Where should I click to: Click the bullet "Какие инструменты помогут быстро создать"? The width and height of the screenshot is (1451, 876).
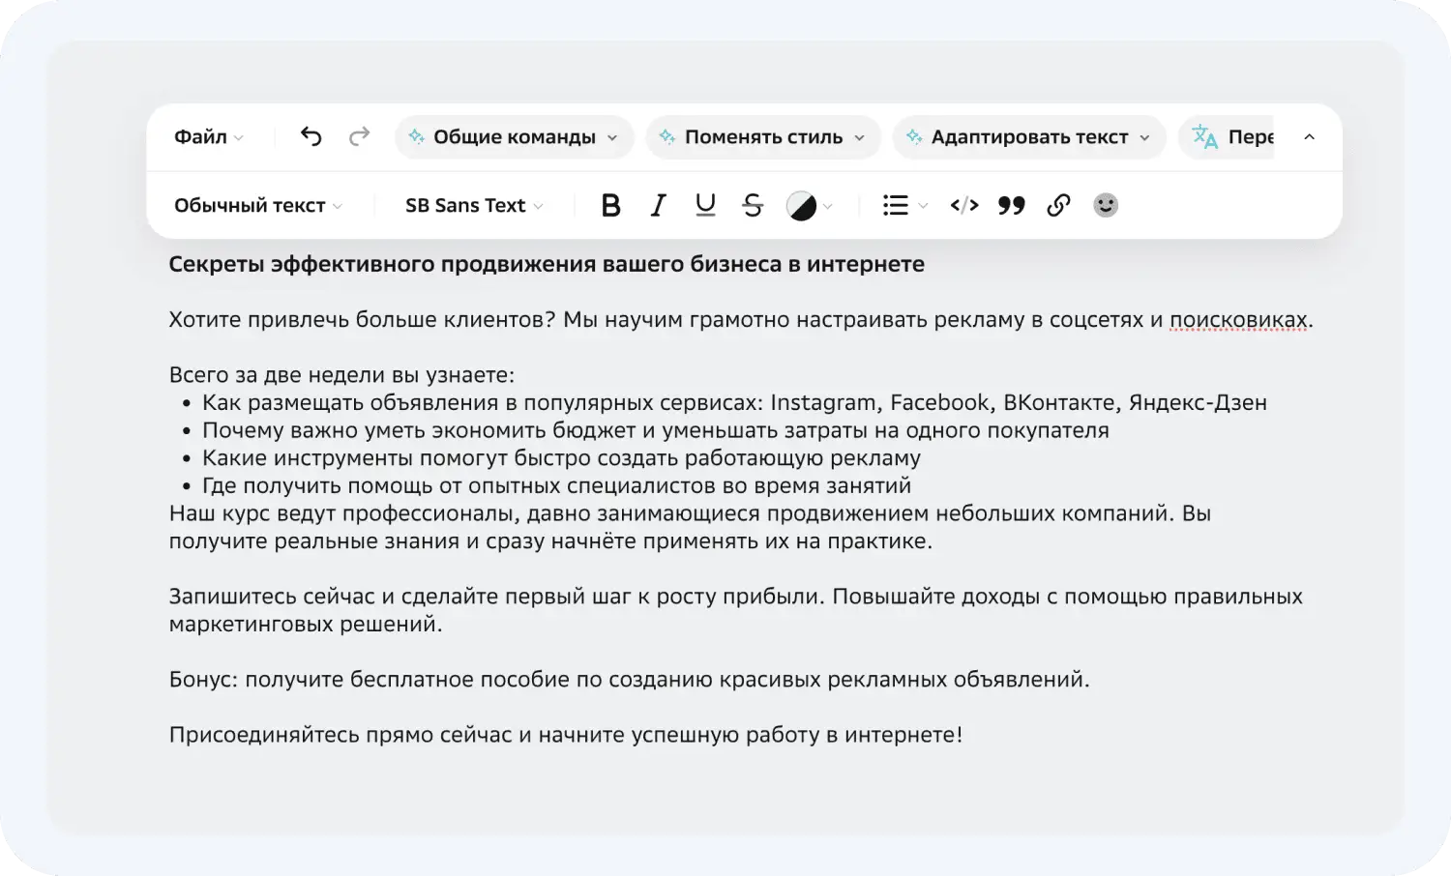pos(561,457)
